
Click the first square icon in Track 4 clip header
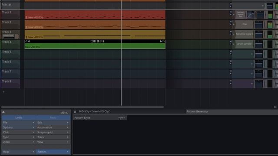(92, 41)
